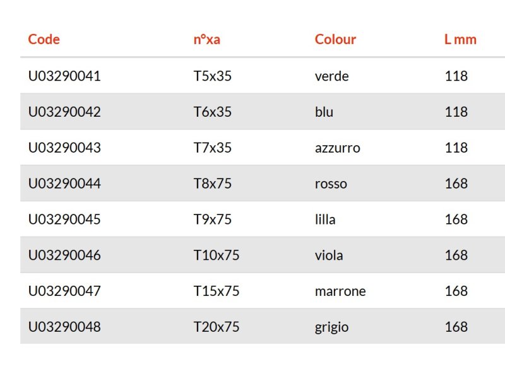
Task: Select product code U03290047
Action: point(64,291)
